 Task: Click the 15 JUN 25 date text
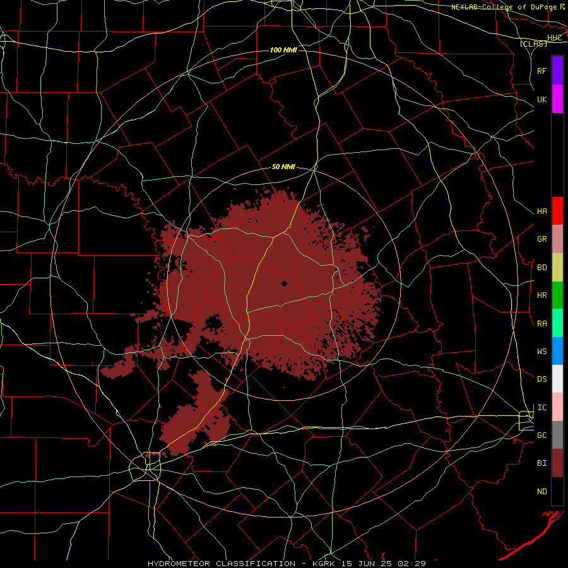point(366,564)
